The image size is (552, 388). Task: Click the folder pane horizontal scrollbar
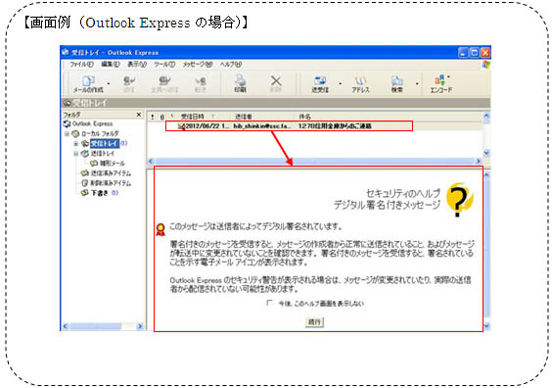[102, 326]
